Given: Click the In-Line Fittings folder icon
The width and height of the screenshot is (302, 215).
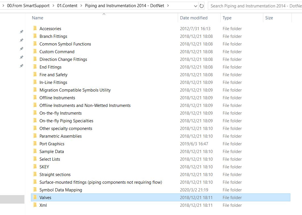Looking at the screenshot, I should 35,82.
